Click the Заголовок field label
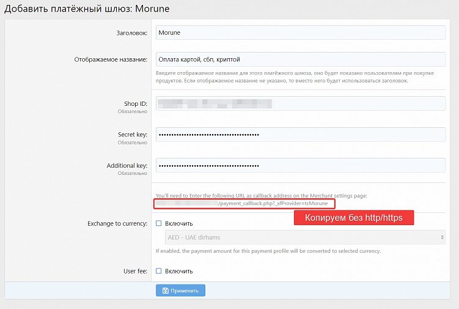Viewport: 459px width, 309px height. 131,32
